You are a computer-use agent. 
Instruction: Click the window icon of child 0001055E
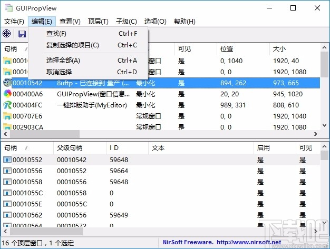(x=7, y=204)
